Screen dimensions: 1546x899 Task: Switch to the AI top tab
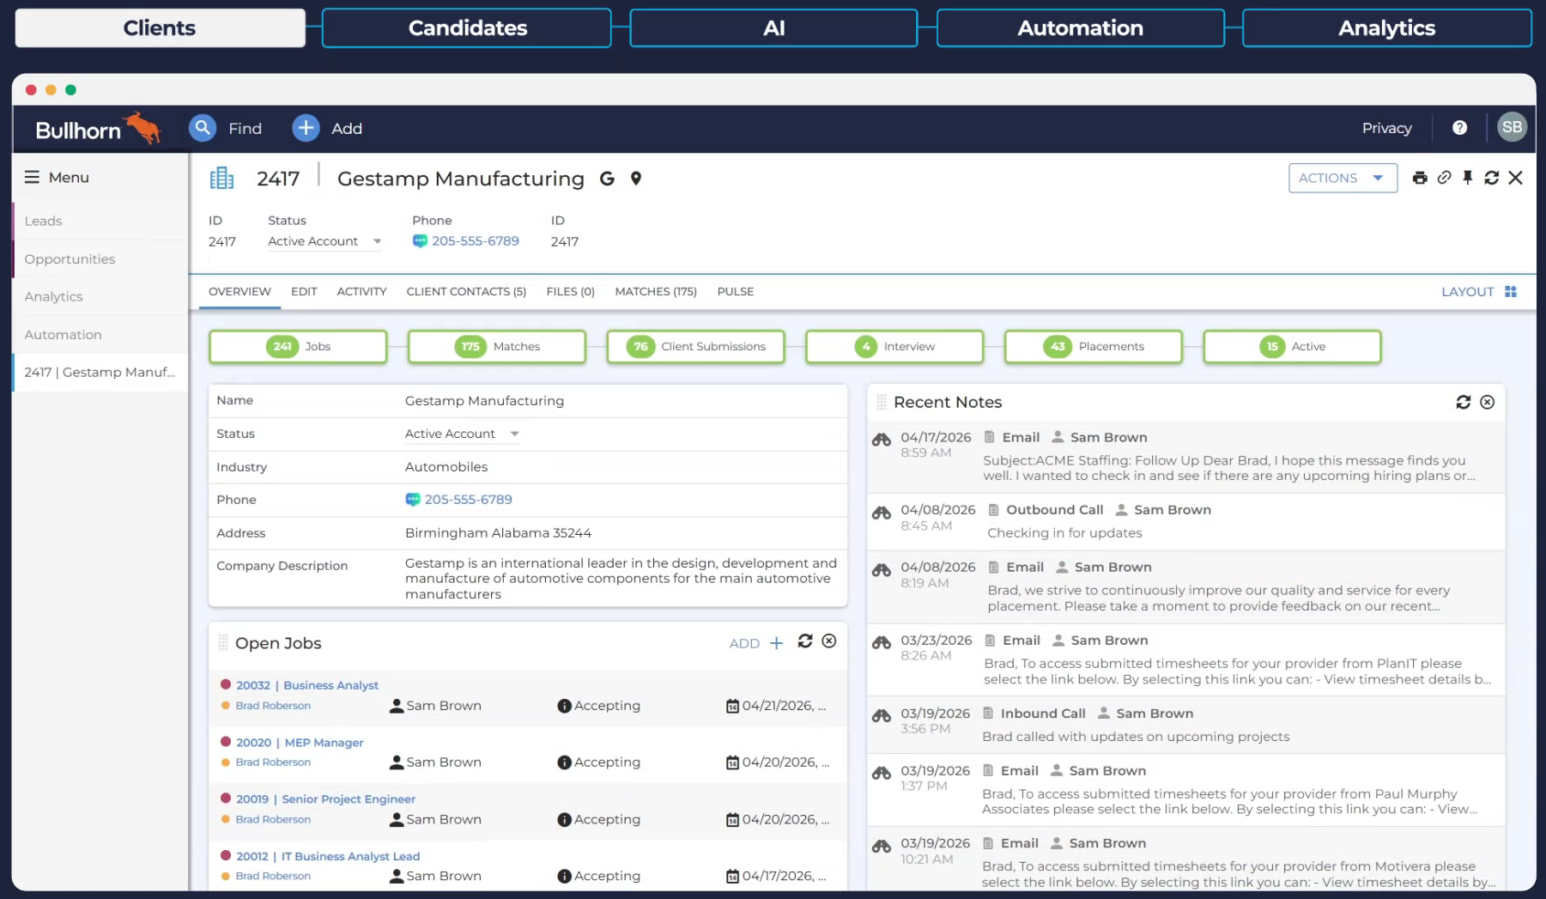coord(773,27)
